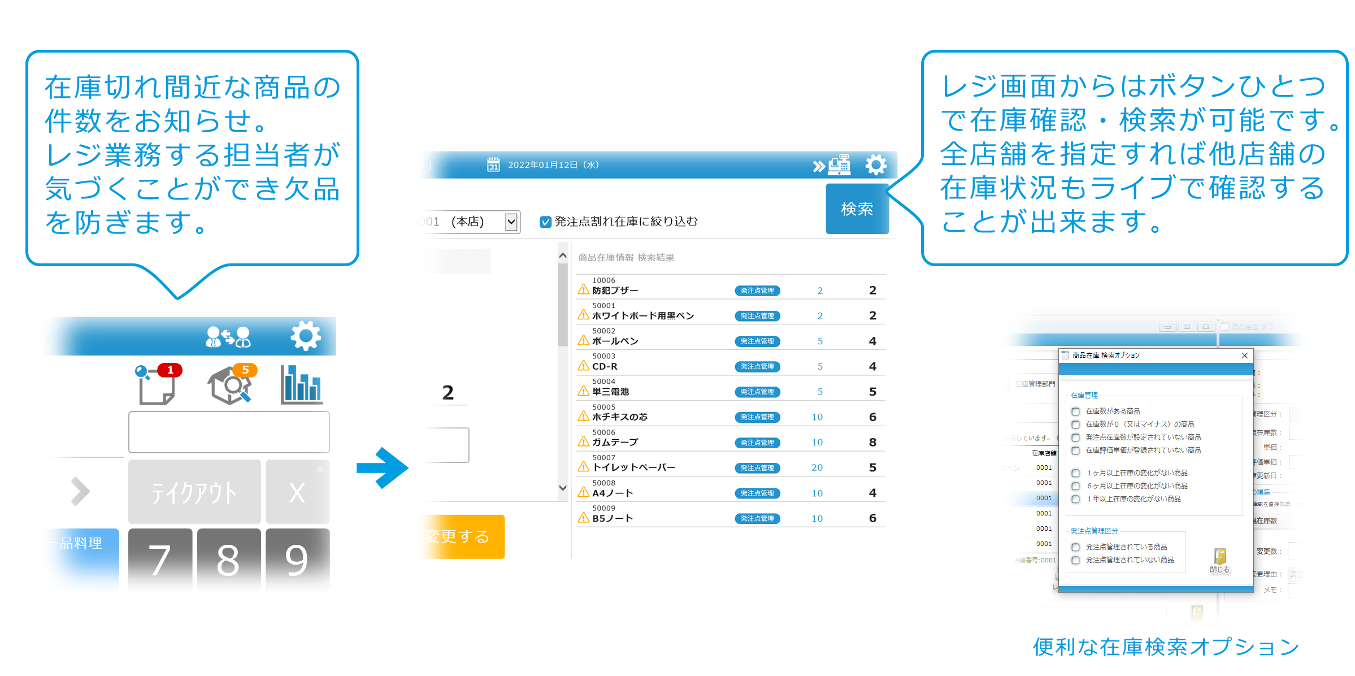This screenshot has width=1355, height=676.
Task: Click the right chevron beside テイクアウト
Action: [80, 491]
